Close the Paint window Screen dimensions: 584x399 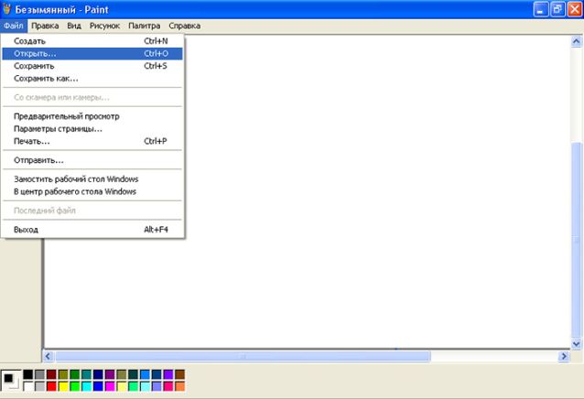(574, 9)
